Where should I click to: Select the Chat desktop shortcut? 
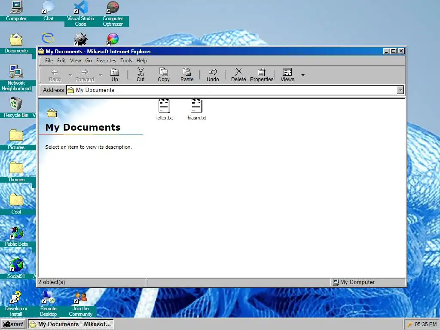(x=48, y=11)
